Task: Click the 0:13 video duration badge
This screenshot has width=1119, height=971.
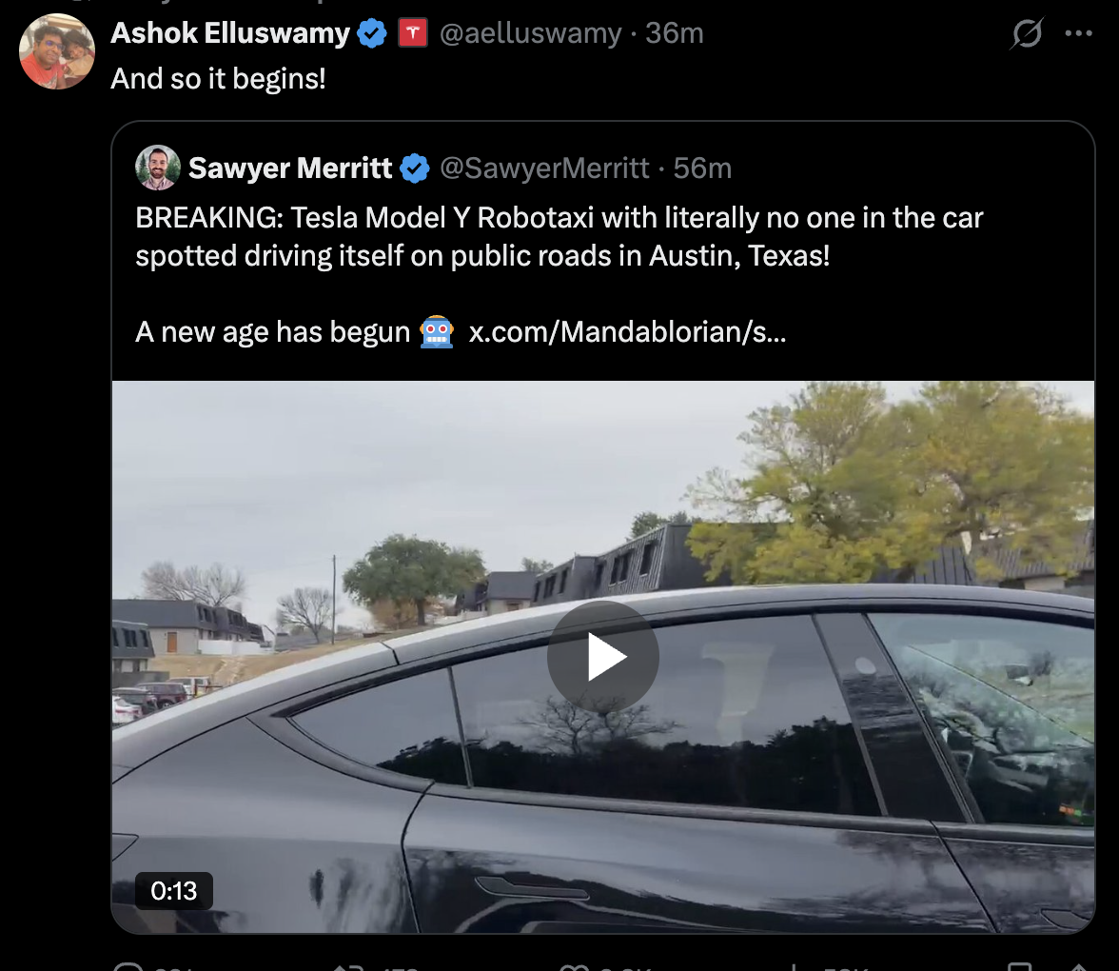Action: pyautogui.click(x=174, y=891)
